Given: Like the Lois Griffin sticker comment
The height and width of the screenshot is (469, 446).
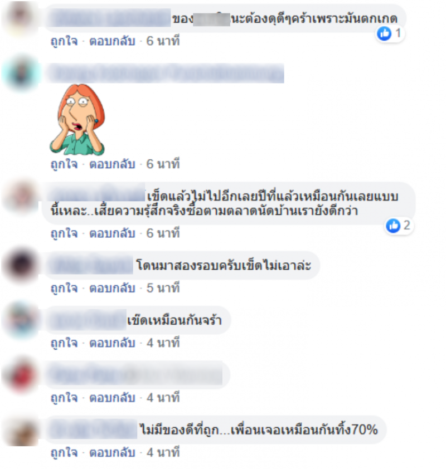Looking at the screenshot, I should 64,164.
